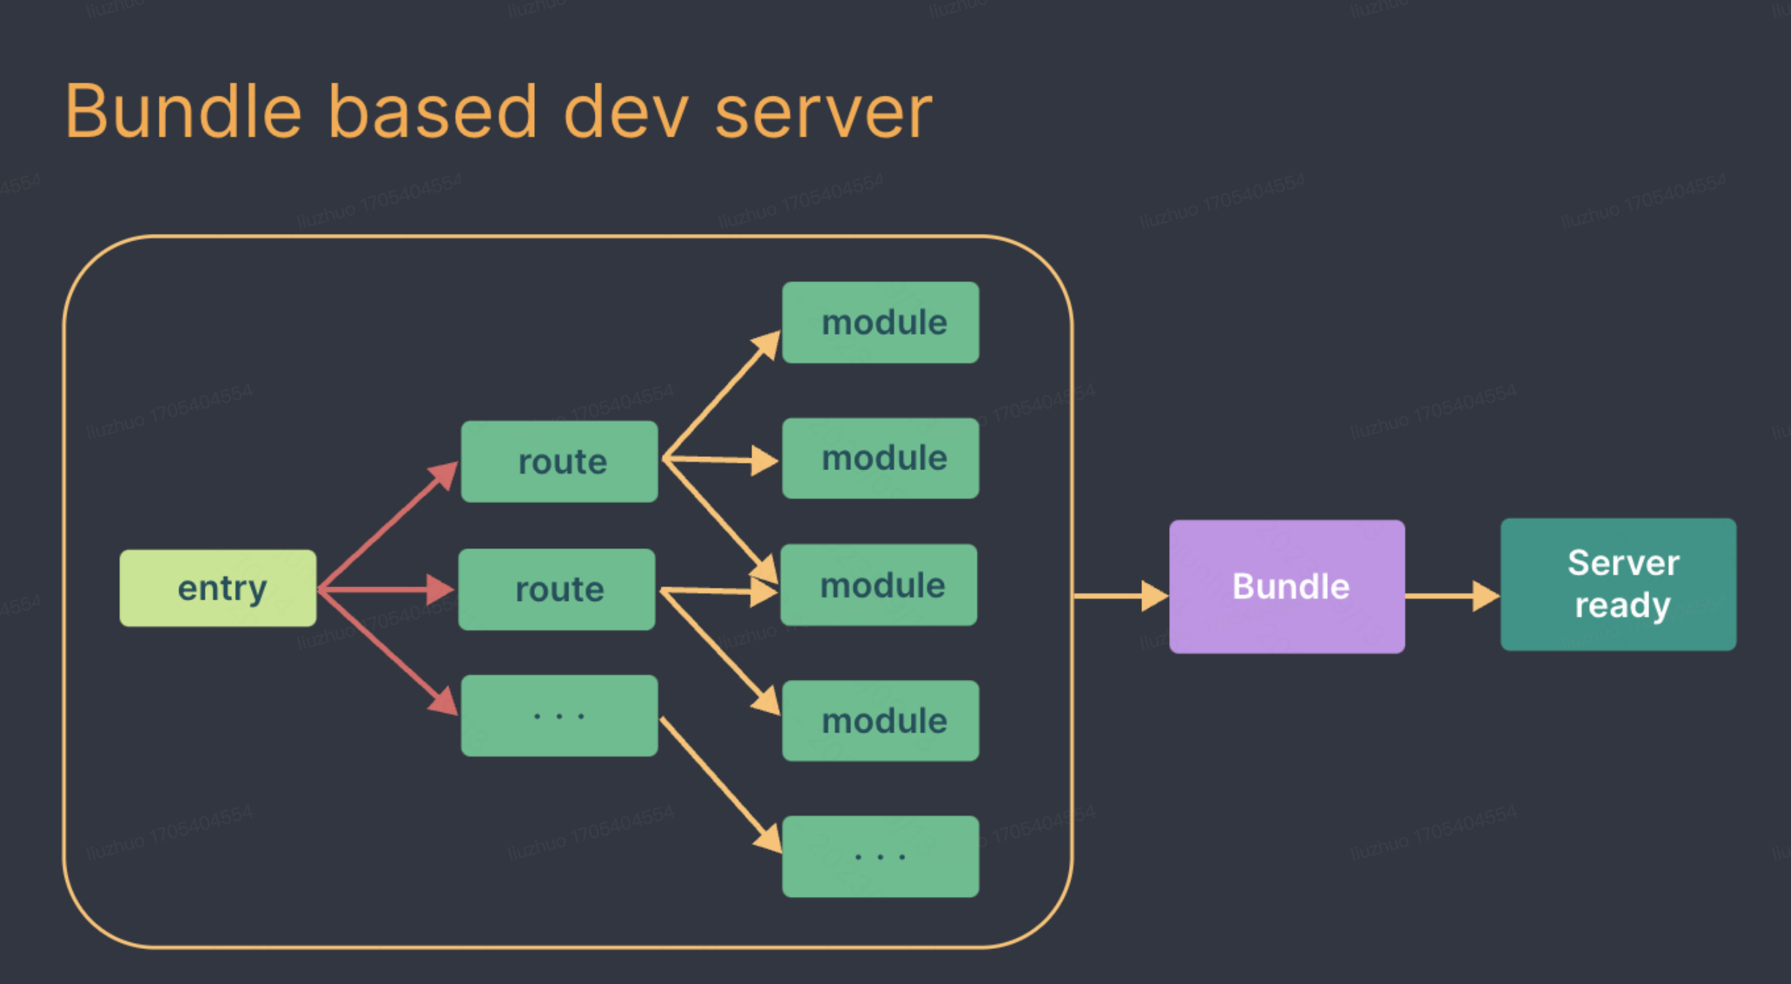The height and width of the screenshot is (984, 1791).
Task: Select the light green entry box
Action: tap(218, 588)
